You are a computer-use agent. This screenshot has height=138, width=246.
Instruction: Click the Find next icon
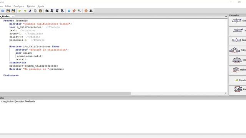tap(57, 11)
